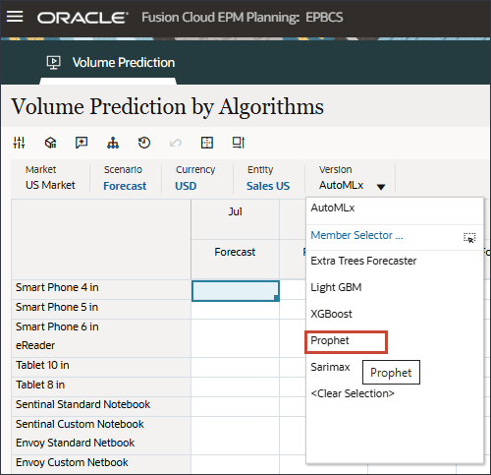Viewport: 491px width, 475px height.
Task: Click the history clock icon
Action: click(144, 143)
